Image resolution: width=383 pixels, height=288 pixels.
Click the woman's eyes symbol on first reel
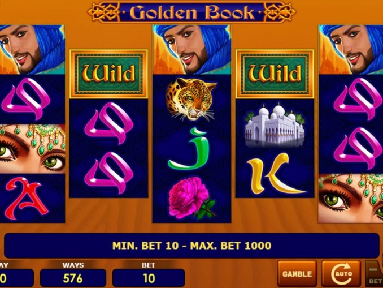32,149
